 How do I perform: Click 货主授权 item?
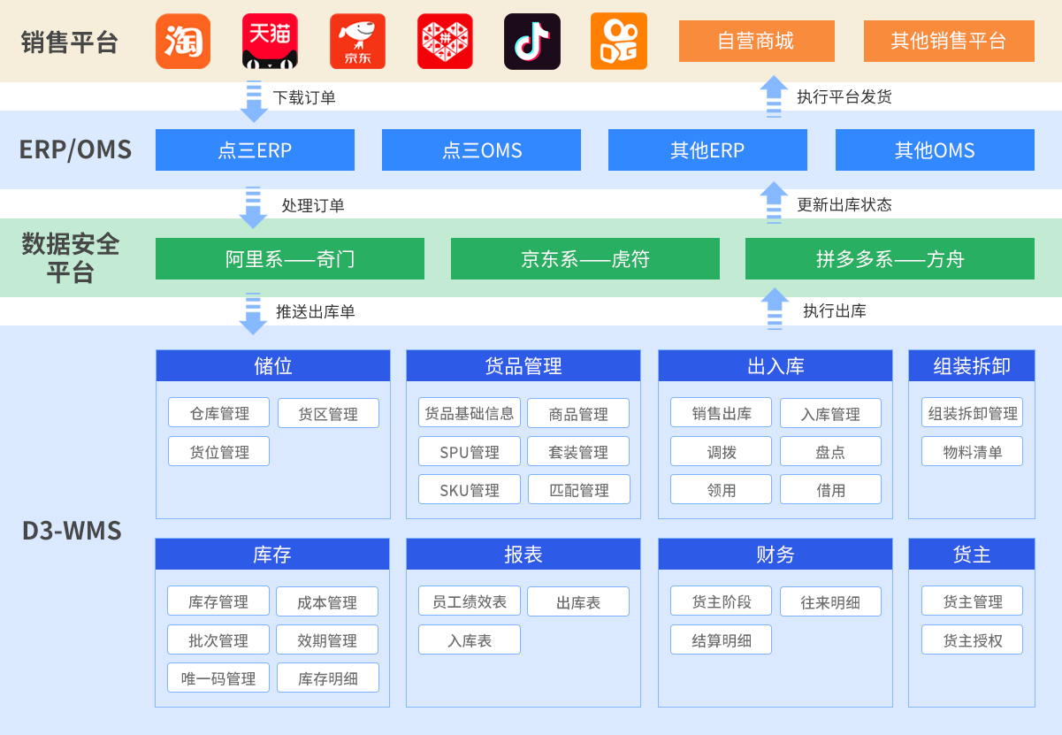[x=973, y=640]
